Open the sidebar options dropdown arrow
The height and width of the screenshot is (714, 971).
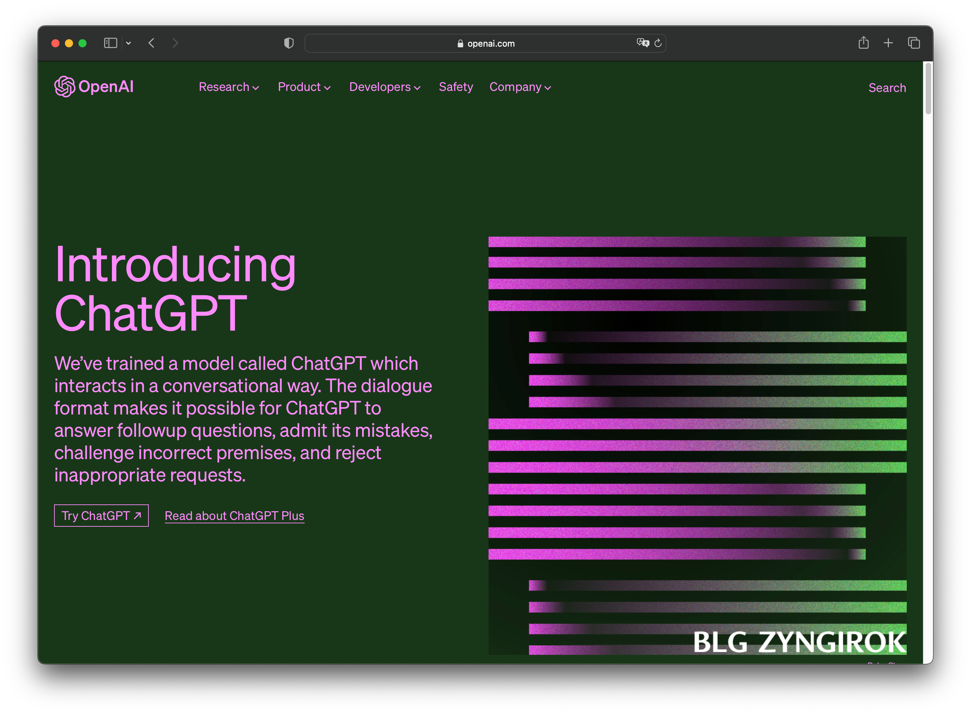pos(128,43)
